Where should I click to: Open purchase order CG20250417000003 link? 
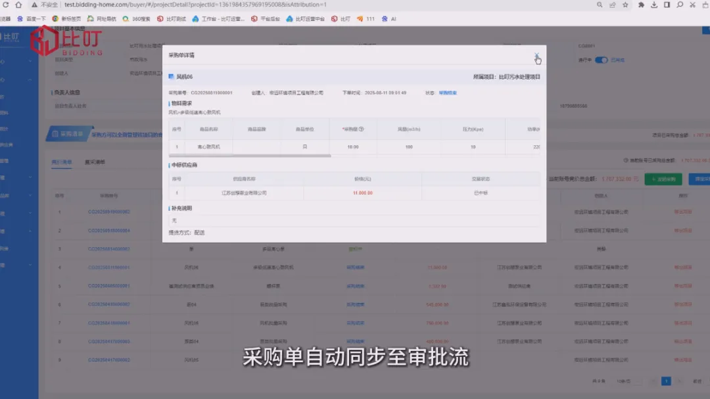(x=109, y=341)
